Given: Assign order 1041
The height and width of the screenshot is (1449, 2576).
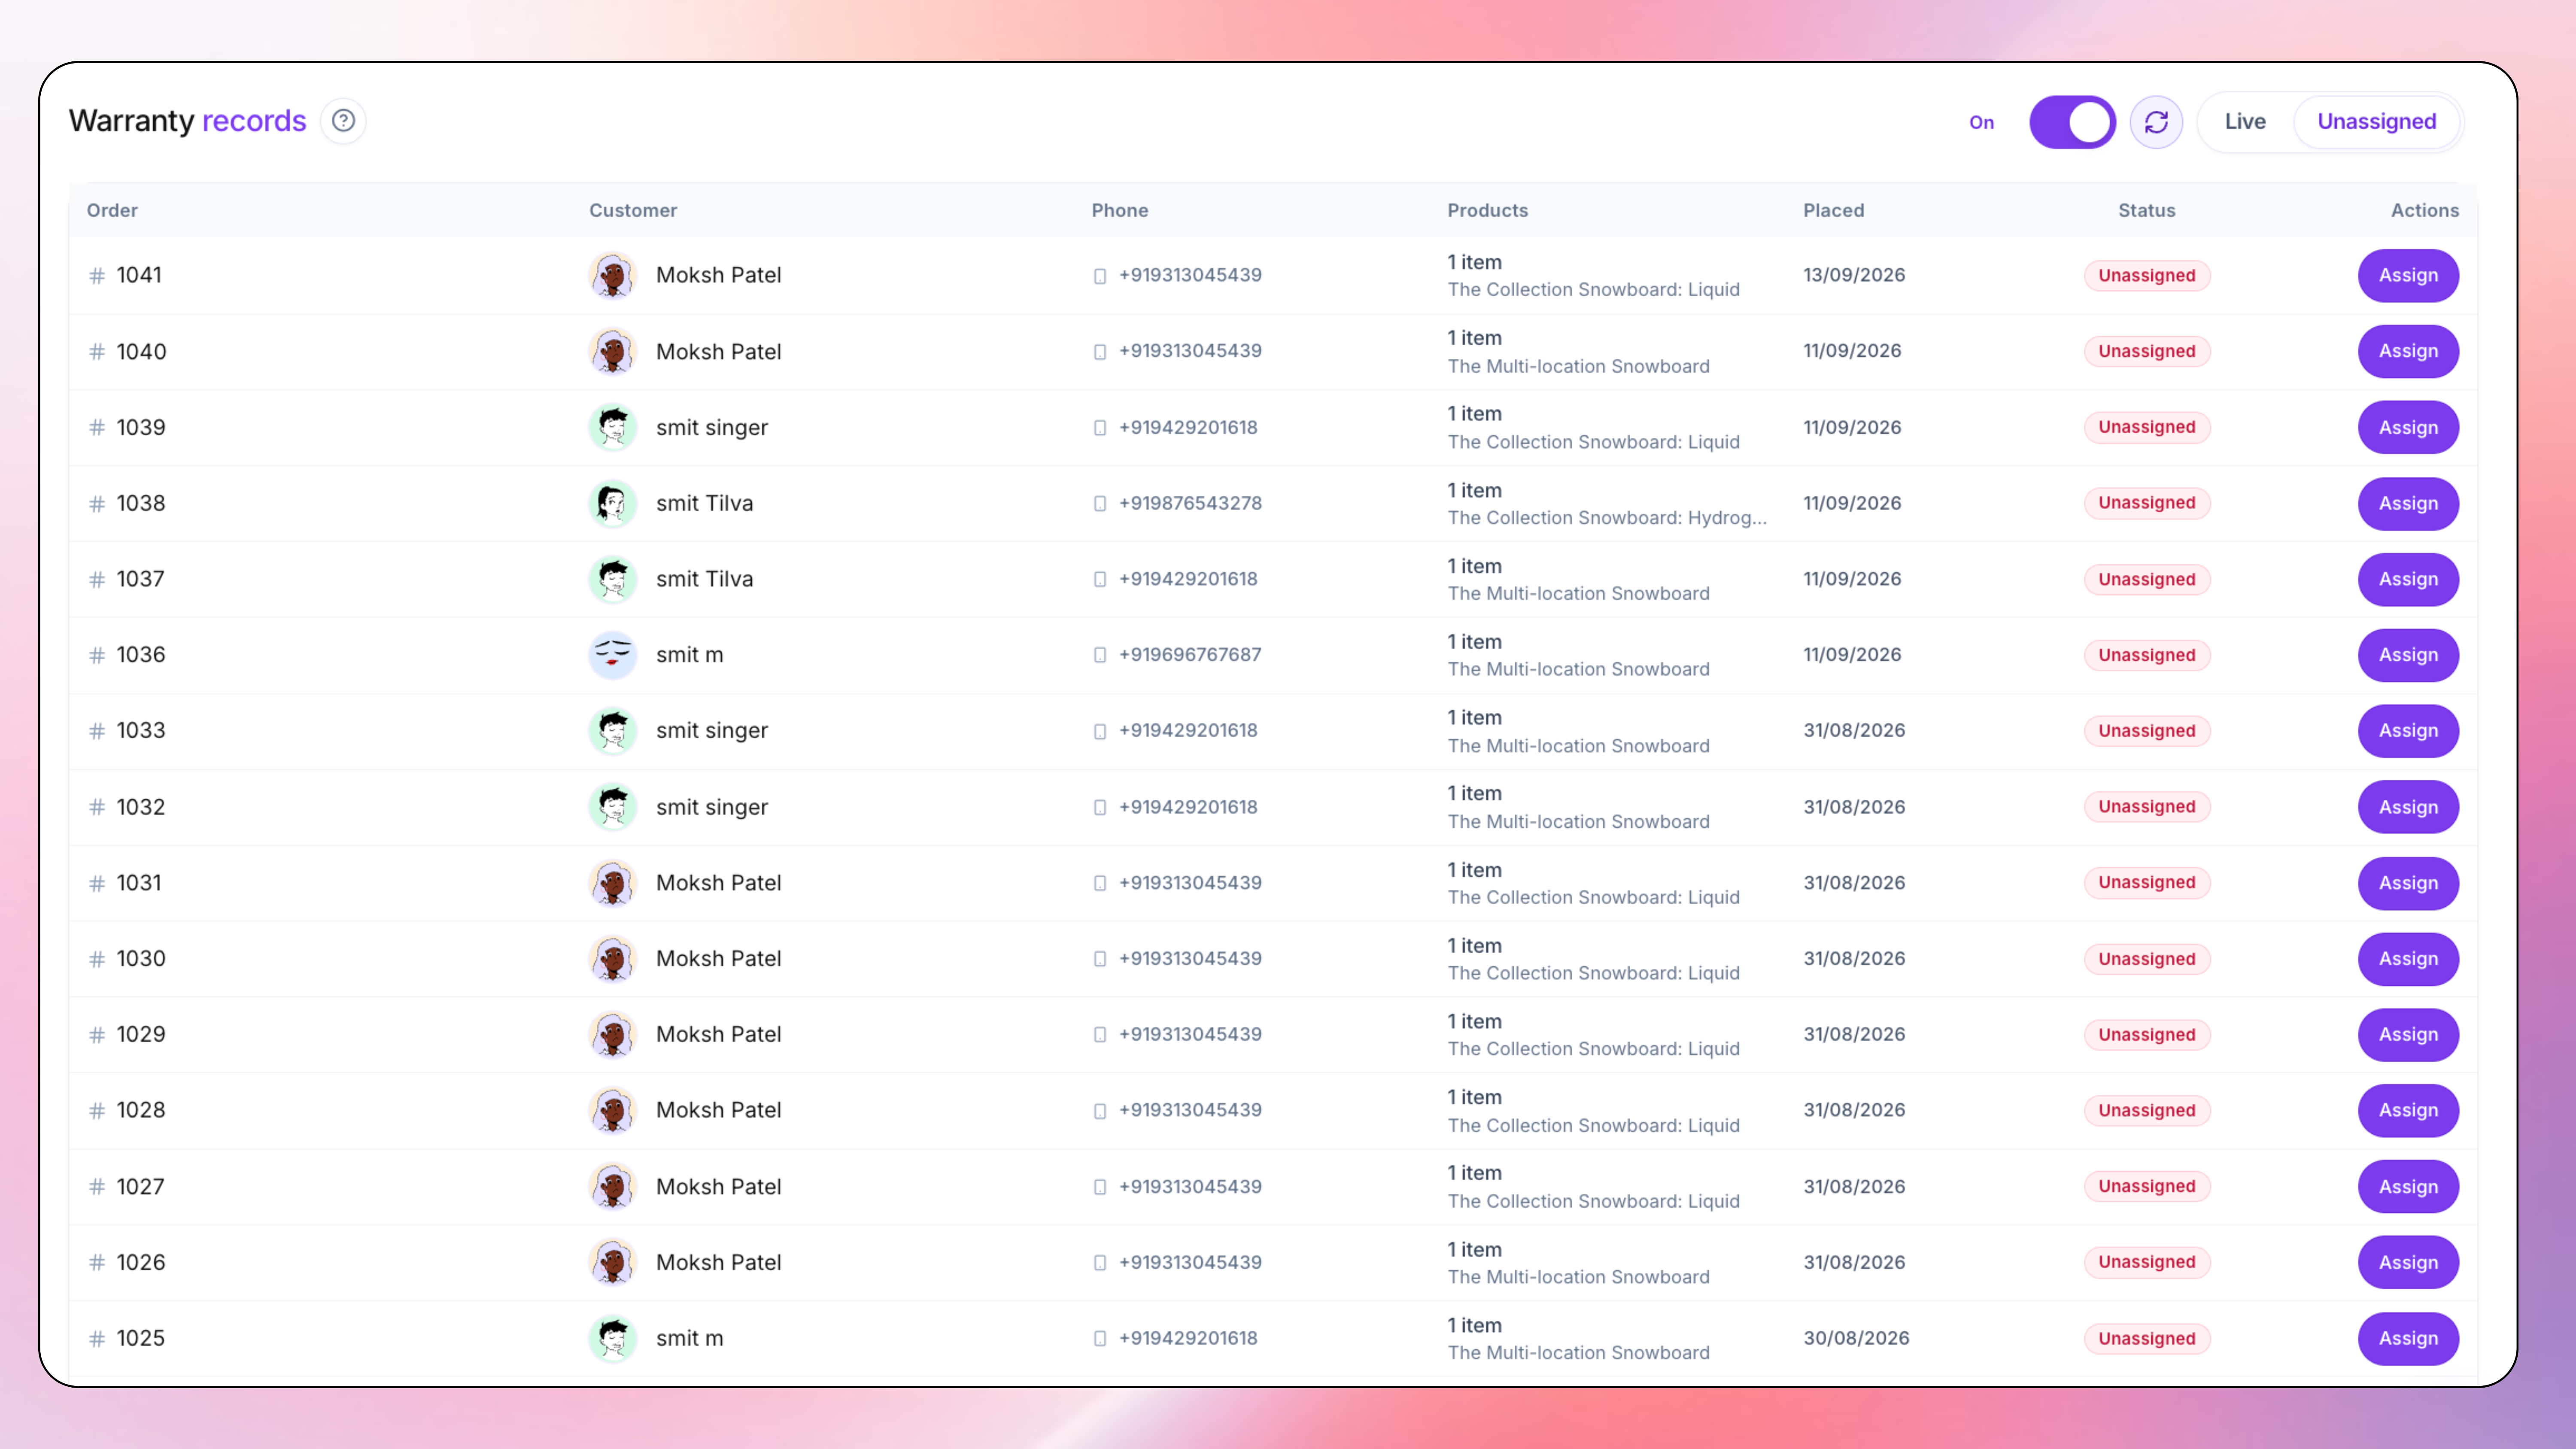Looking at the screenshot, I should 2408,275.
